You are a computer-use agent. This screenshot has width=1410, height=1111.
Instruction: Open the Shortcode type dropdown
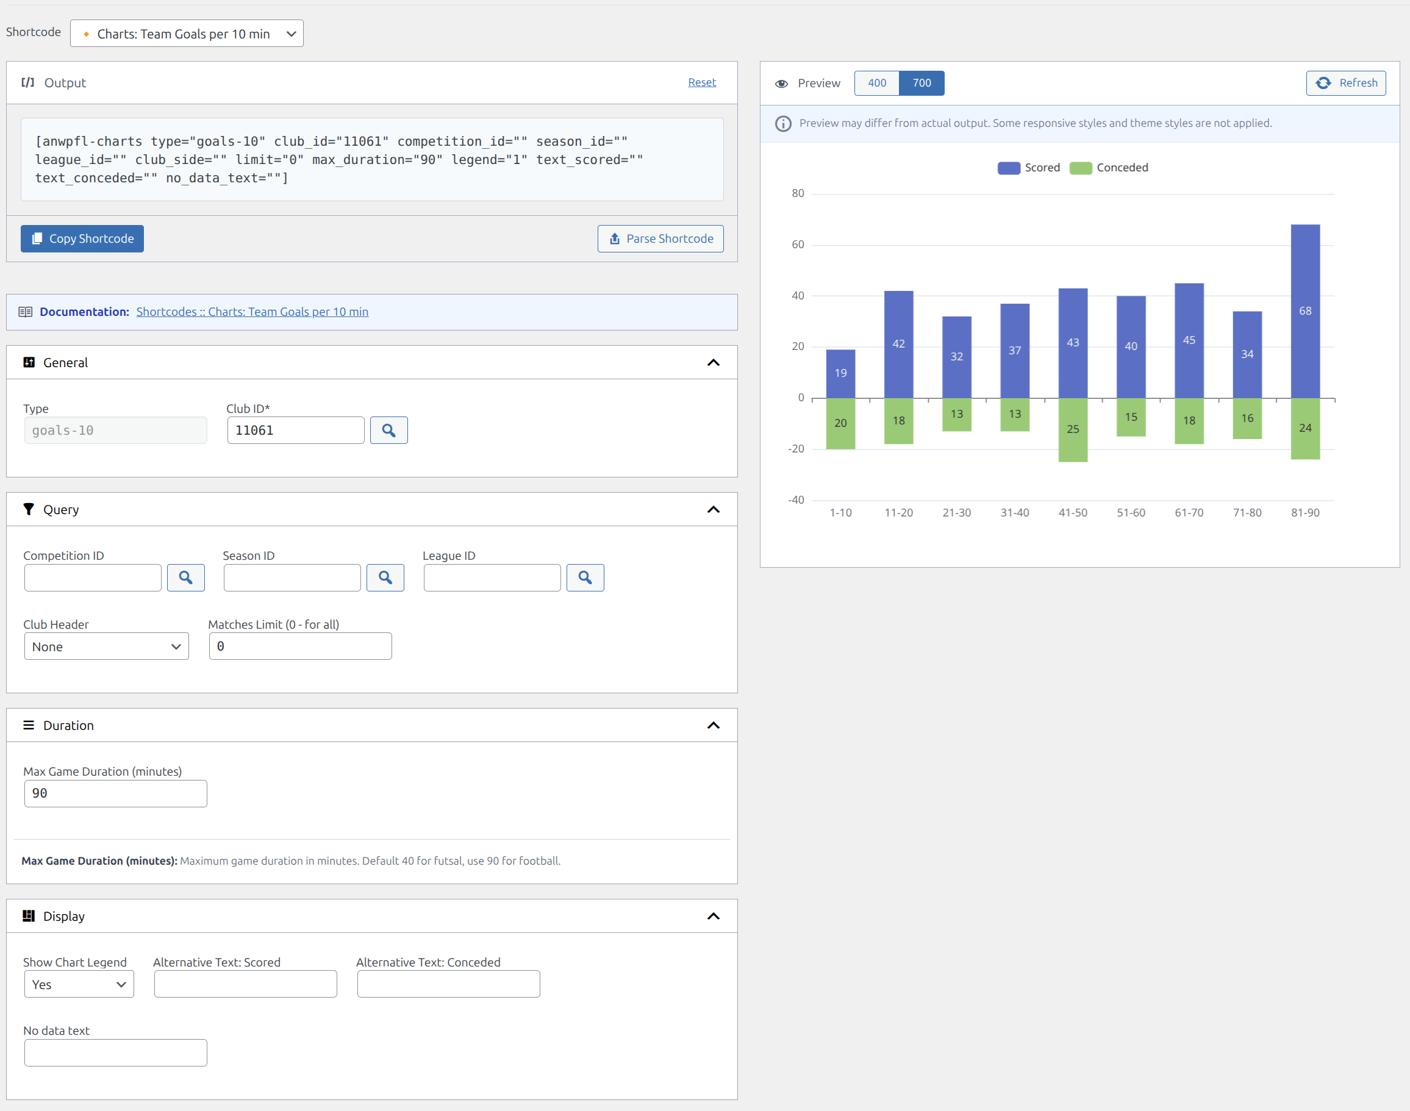coord(187,34)
